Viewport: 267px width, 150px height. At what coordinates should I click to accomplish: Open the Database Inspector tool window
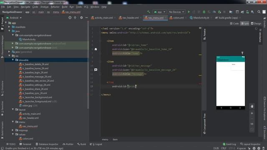tap(47, 144)
